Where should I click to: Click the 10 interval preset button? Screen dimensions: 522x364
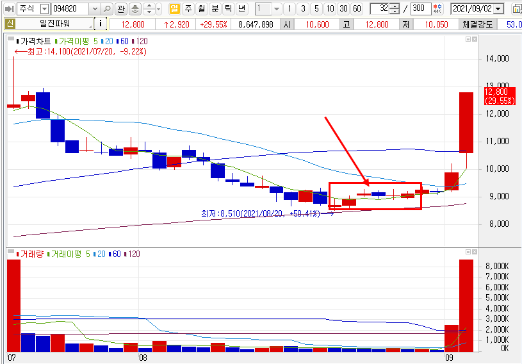(x=330, y=9)
